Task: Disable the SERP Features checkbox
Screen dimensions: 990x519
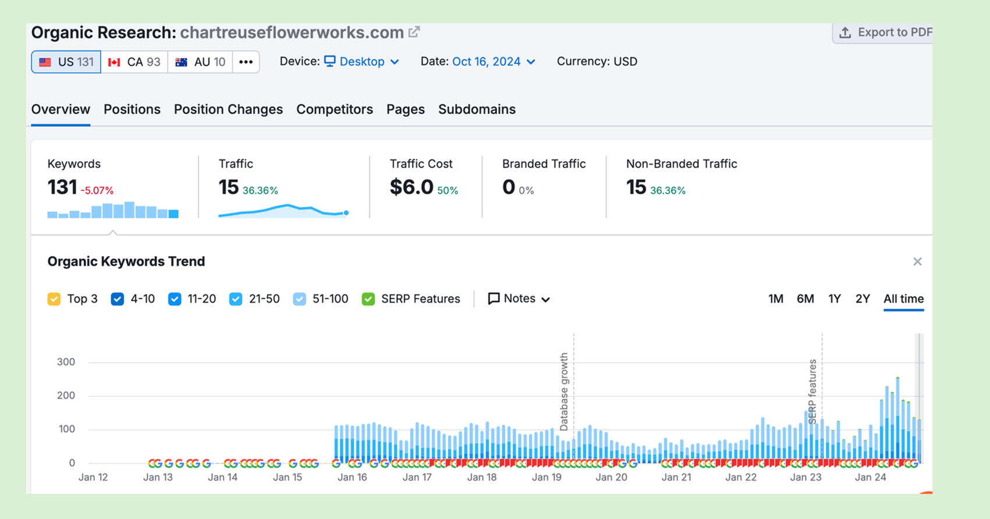Action: tap(368, 299)
